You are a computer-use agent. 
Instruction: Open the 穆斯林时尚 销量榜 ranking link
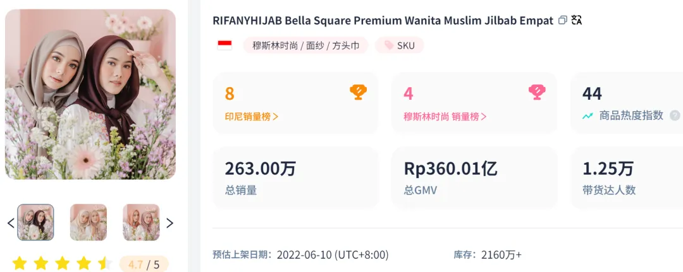[445, 116]
